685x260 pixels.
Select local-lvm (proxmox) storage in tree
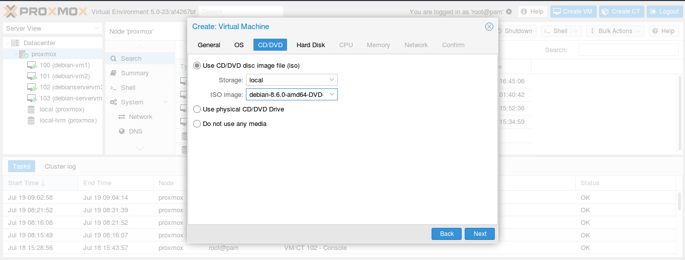[x=68, y=120]
